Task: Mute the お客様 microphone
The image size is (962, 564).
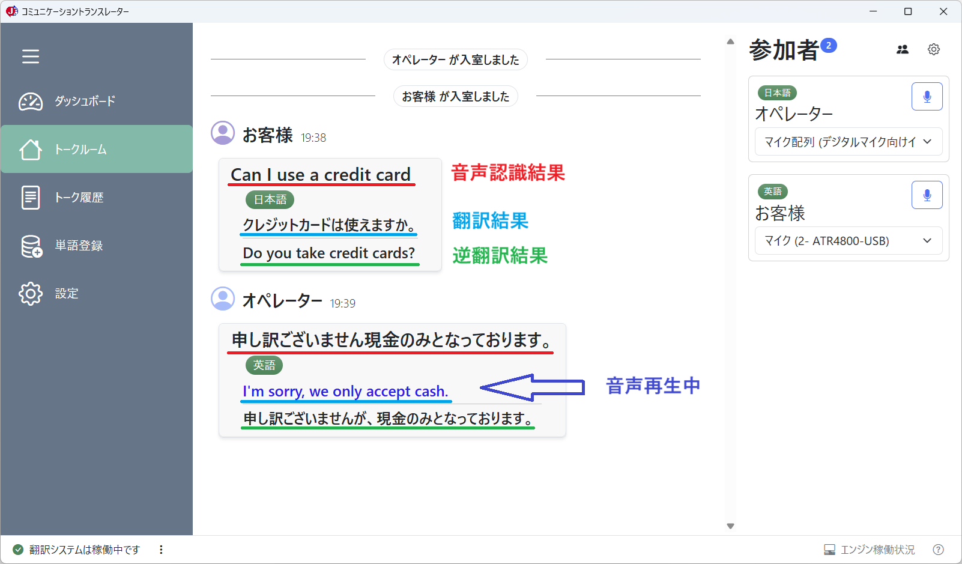Action: 927,195
